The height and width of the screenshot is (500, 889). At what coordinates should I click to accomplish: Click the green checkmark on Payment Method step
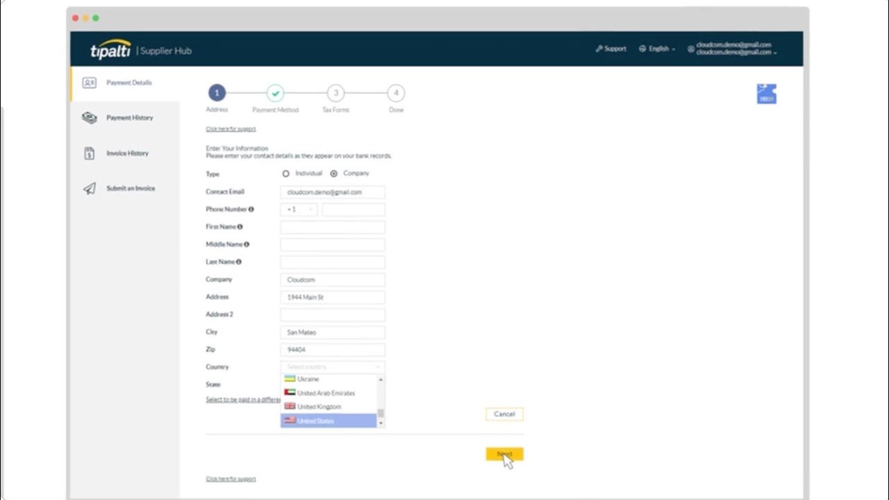[275, 92]
